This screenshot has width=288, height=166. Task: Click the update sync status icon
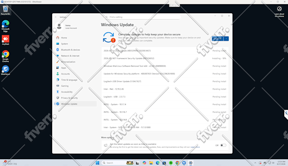click(109, 37)
